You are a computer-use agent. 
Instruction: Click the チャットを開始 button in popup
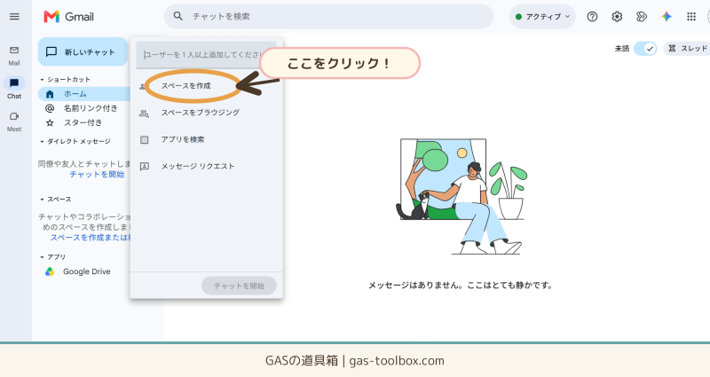(x=239, y=286)
